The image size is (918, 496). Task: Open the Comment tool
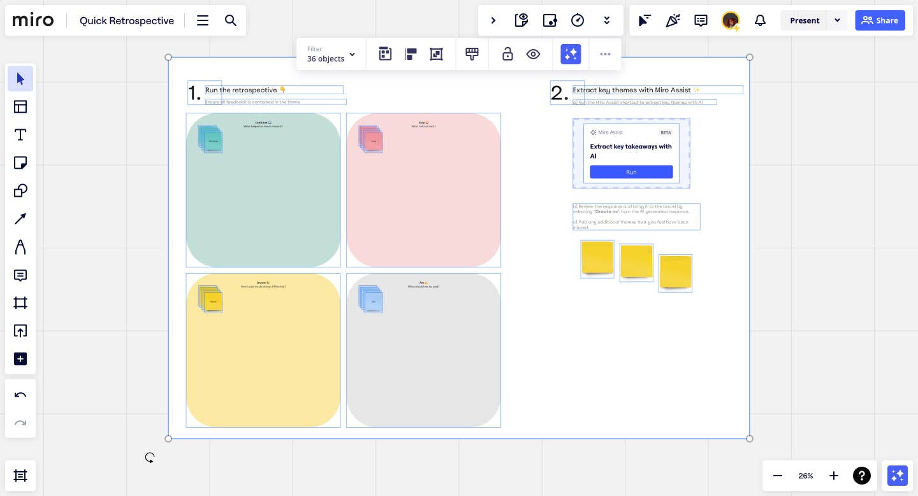click(20, 275)
